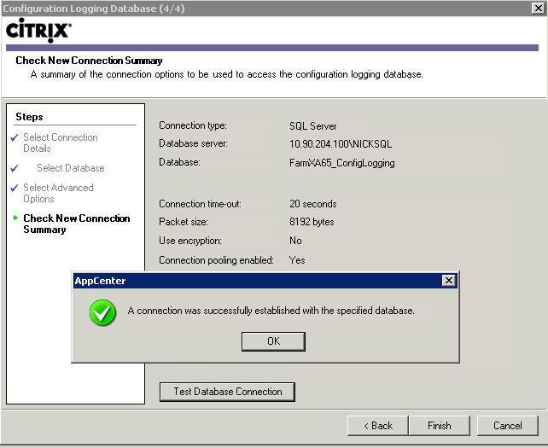Click the Citrix logo
The image size is (548, 448).
(38, 30)
